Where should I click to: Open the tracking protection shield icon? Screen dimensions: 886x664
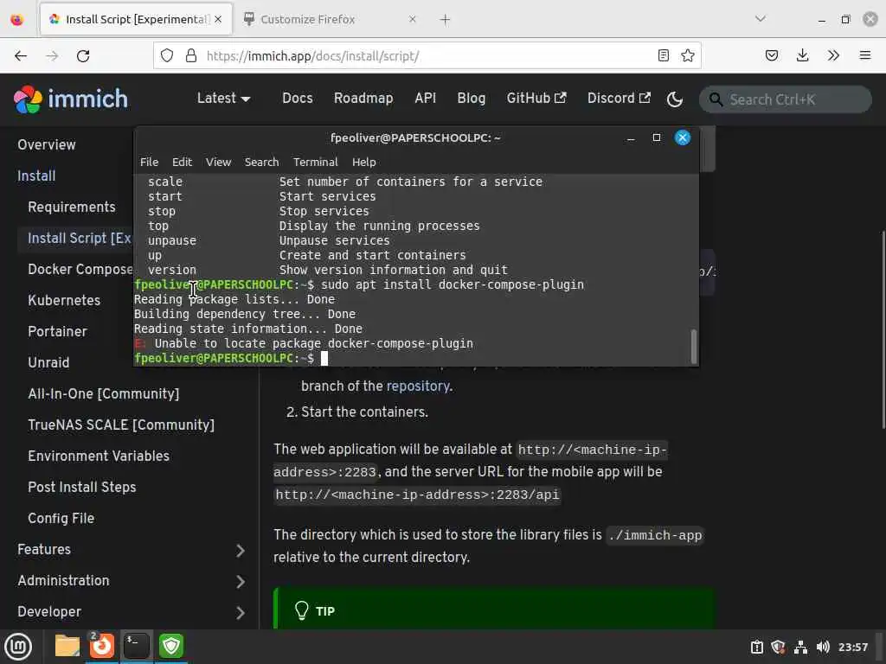coord(167,55)
